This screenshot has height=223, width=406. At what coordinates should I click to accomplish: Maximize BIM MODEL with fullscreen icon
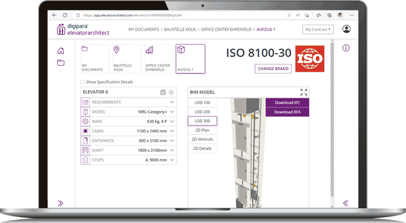304,92
